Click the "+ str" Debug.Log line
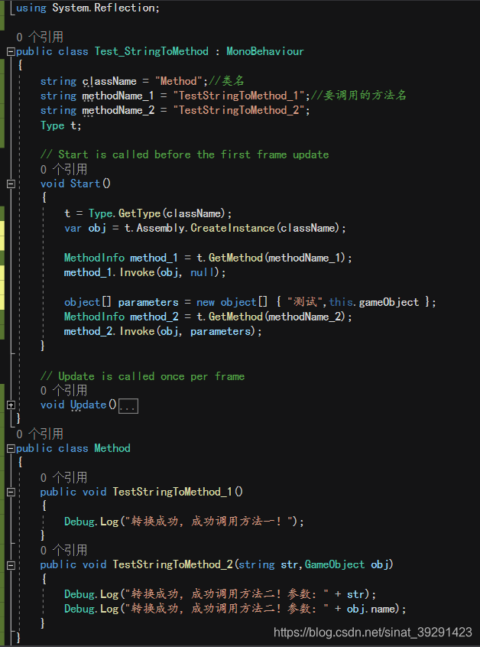This screenshot has height=647, width=480. 220,594
